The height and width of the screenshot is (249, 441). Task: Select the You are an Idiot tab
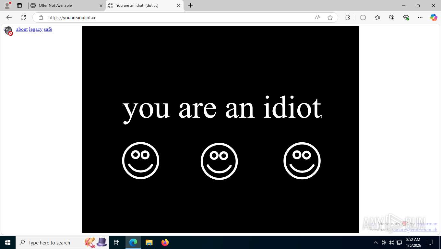(x=144, y=6)
